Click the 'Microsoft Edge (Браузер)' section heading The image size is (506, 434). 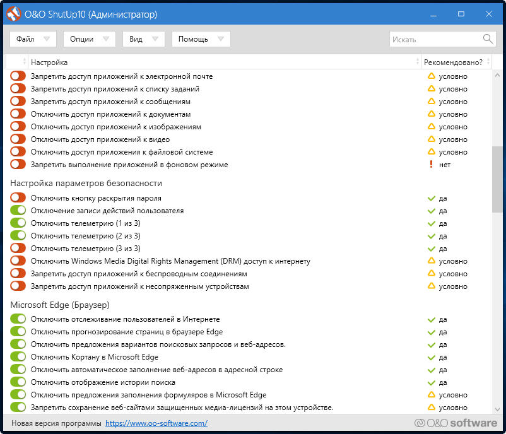(60, 305)
